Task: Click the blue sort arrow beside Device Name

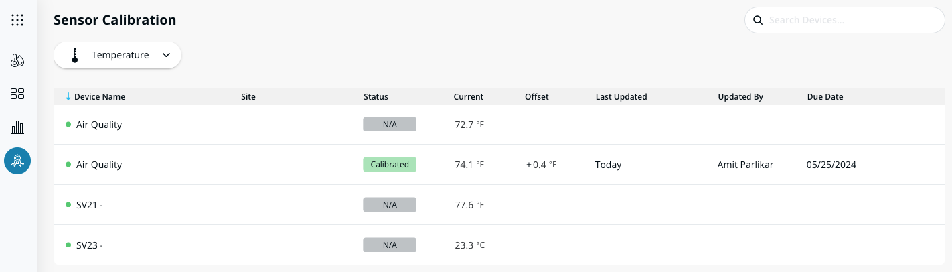Action: [68, 97]
